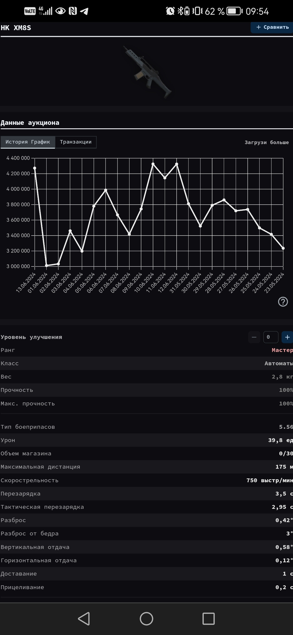
Task: Open Android recent apps square button
Action: click(209, 619)
